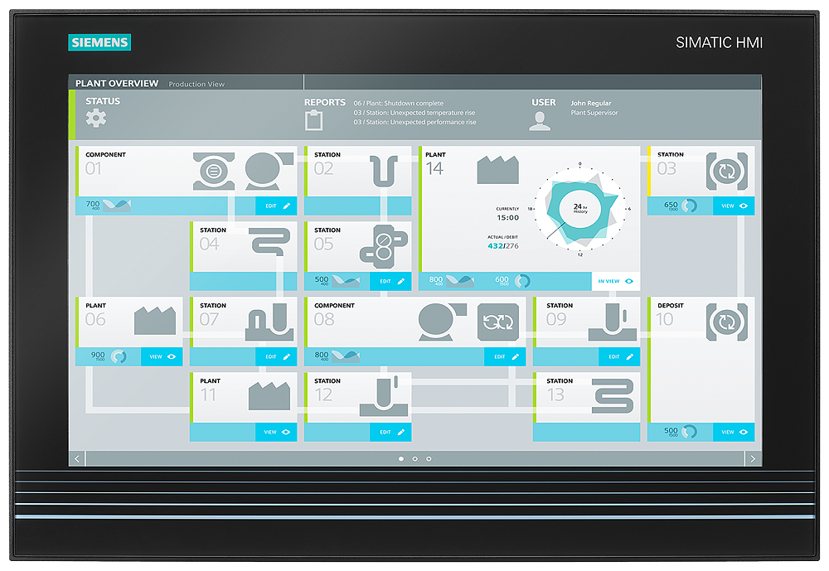The width and height of the screenshot is (829, 571).
Task: Click the valve icon in Station 05
Action: coord(384,245)
